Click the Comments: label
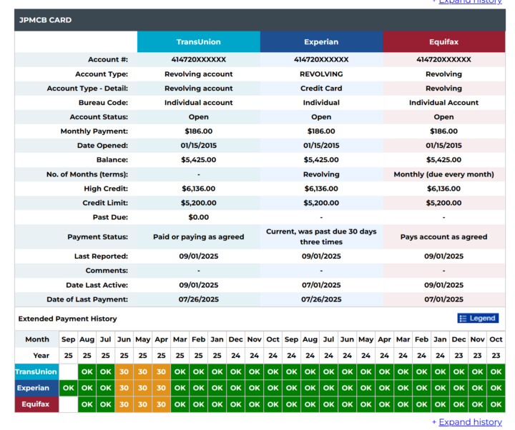Viewport: 515px width, 430px height. coord(107,270)
